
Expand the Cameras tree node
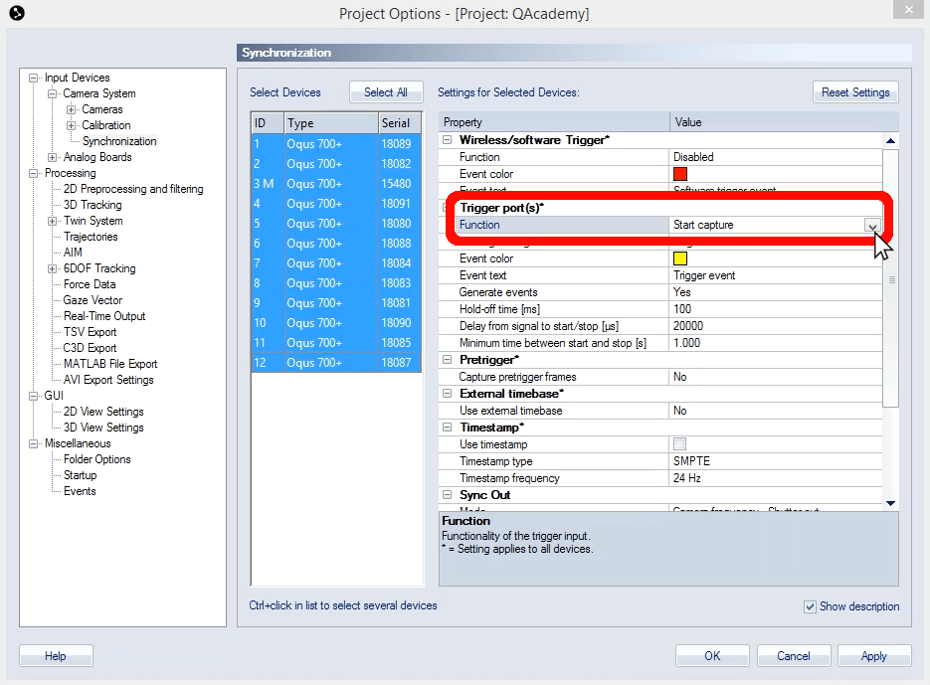(x=72, y=109)
